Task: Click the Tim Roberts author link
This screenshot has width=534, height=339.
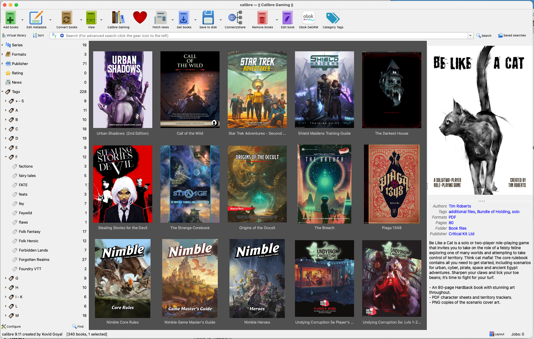Action: point(460,206)
